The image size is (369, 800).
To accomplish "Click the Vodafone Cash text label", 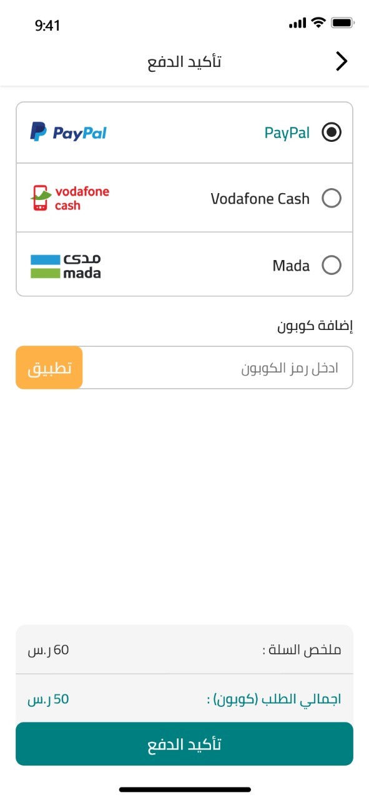I will click(x=260, y=199).
